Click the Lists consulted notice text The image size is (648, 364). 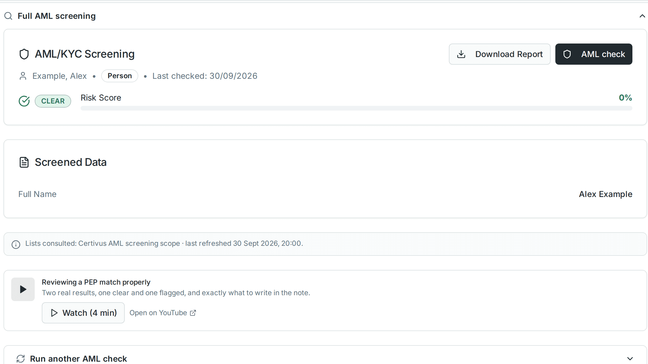(x=164, y=243)
